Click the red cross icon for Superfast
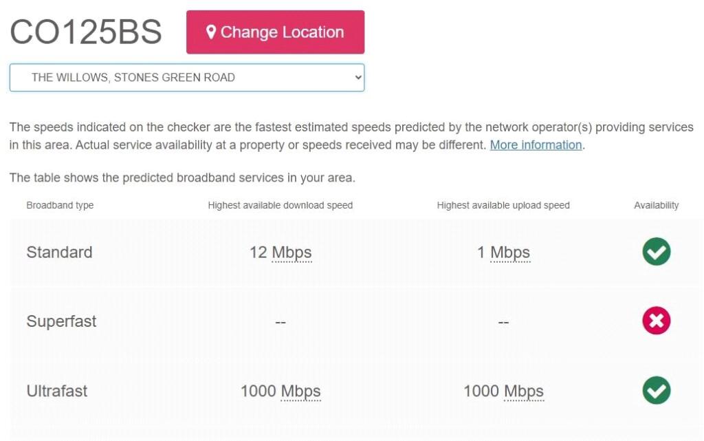The image size is (704, 441). point(657,321)
